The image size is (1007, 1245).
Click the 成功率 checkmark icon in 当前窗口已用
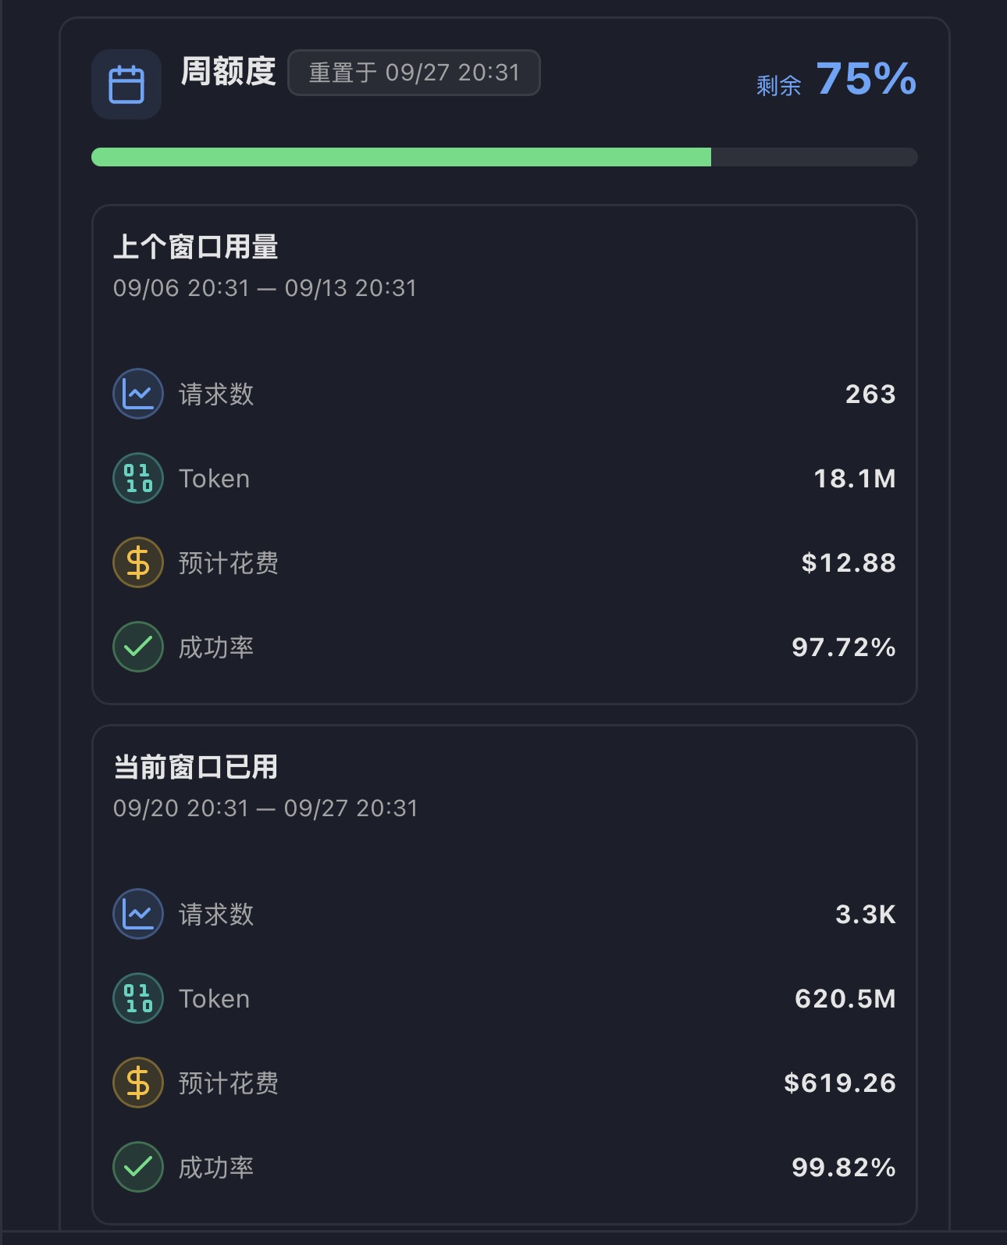[x=138, y=1167]
